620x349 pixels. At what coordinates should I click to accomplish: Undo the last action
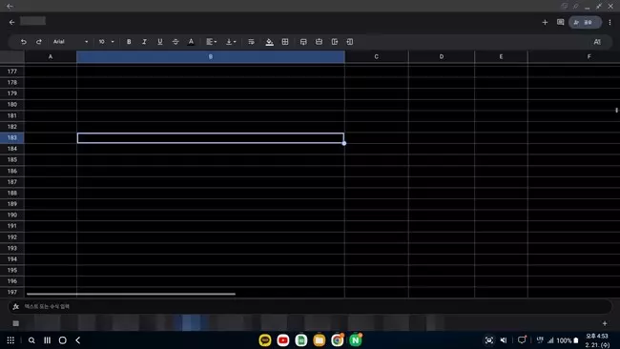tap(23, 42)
